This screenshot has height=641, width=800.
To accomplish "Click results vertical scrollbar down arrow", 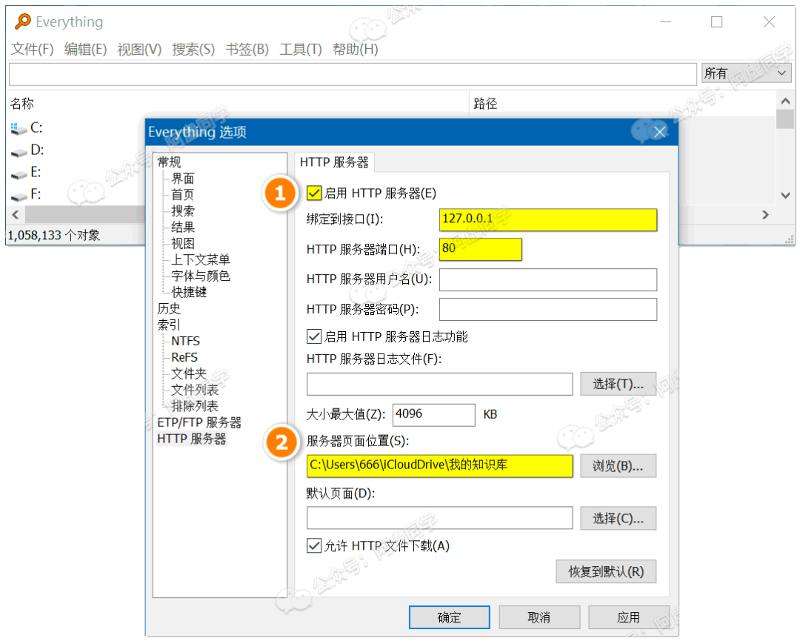I will 785,195.
